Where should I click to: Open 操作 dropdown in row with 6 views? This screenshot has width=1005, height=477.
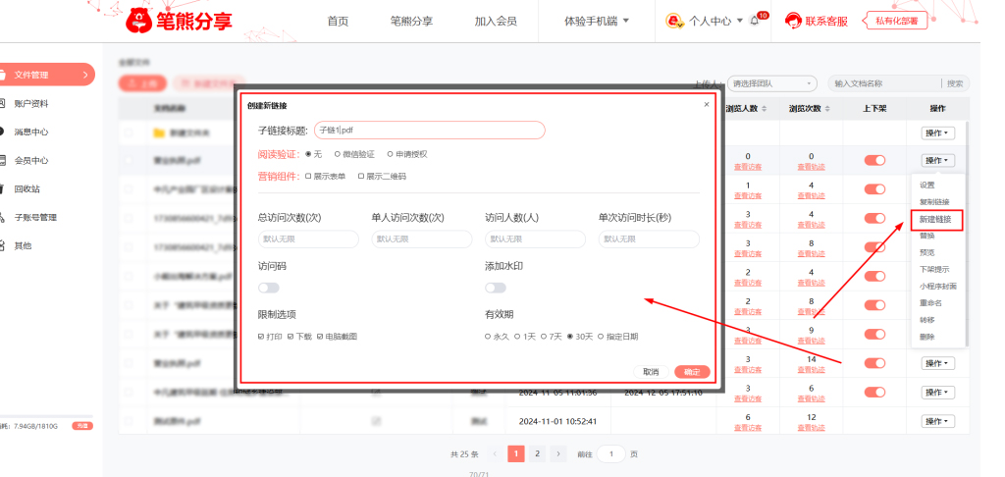938,393
